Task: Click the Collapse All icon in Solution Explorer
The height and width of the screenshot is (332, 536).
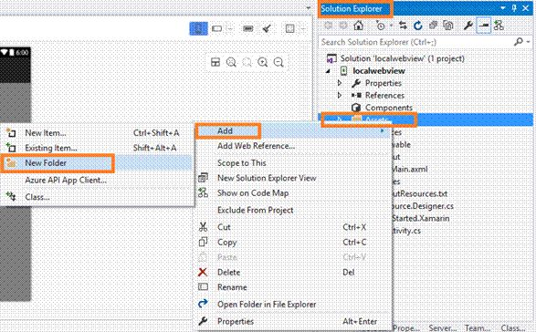Action: [x=433, y=26]
